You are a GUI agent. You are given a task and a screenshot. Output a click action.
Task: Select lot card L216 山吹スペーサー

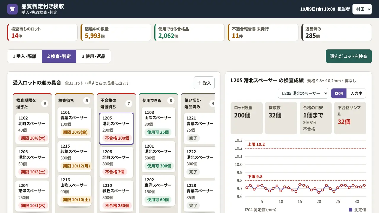click(x=74, y=191)
